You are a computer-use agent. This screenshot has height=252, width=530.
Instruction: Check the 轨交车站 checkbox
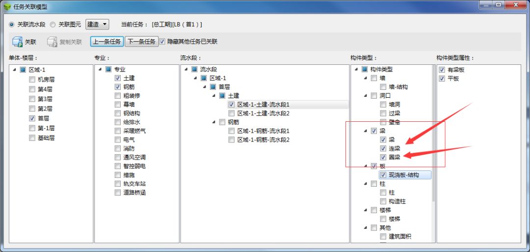point(117,184)
